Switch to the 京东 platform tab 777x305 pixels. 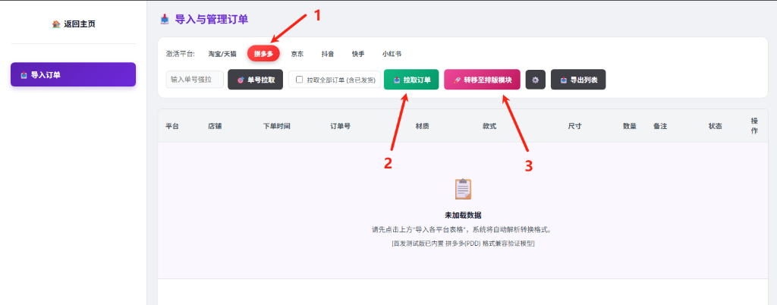click(x=297, y=54)
